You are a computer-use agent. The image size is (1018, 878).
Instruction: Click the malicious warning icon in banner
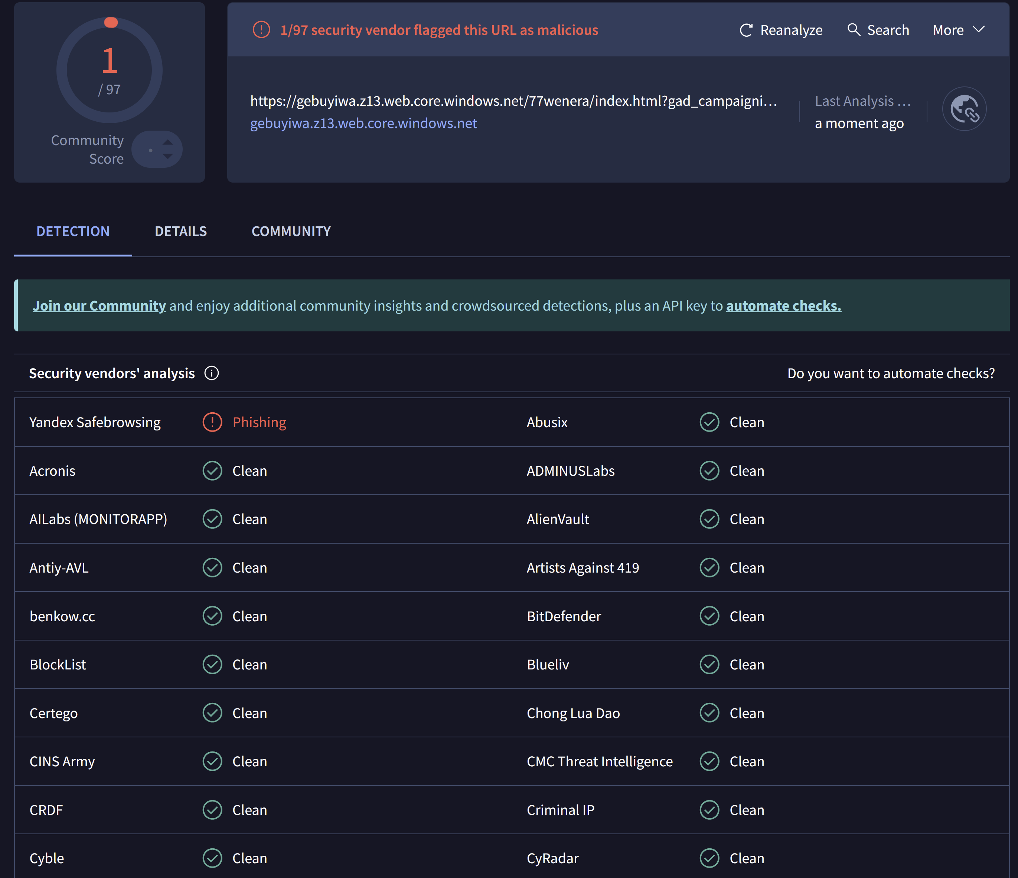[261, 30]
